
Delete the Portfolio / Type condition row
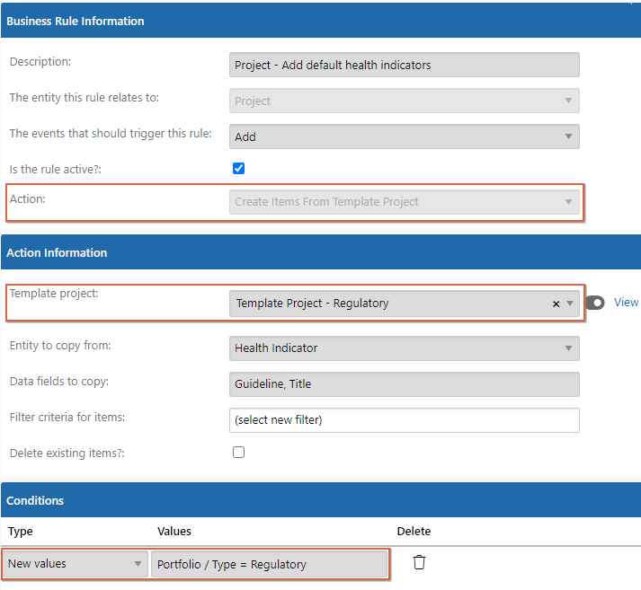(419, 562)
